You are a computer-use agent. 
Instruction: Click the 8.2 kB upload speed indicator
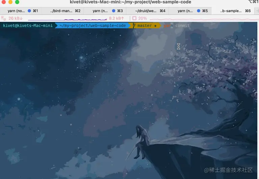point(116,18)
